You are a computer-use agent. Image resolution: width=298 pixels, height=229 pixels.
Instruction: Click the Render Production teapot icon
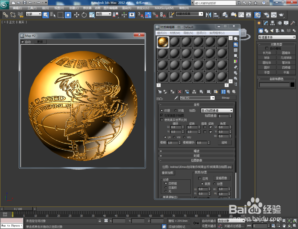point(281,15)
